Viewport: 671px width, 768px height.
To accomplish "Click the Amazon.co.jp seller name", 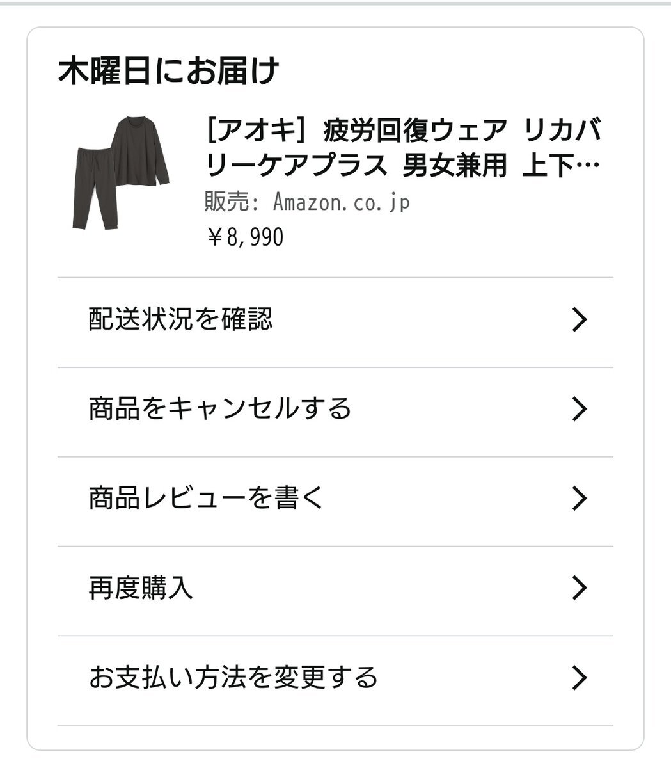I will [341, 203].
